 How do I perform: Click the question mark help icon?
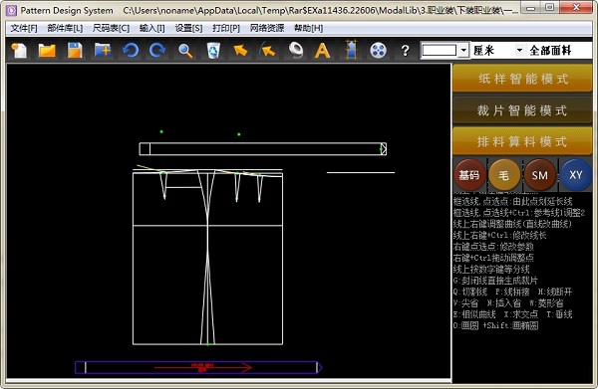pyautogui.click(x=406, y=51)
